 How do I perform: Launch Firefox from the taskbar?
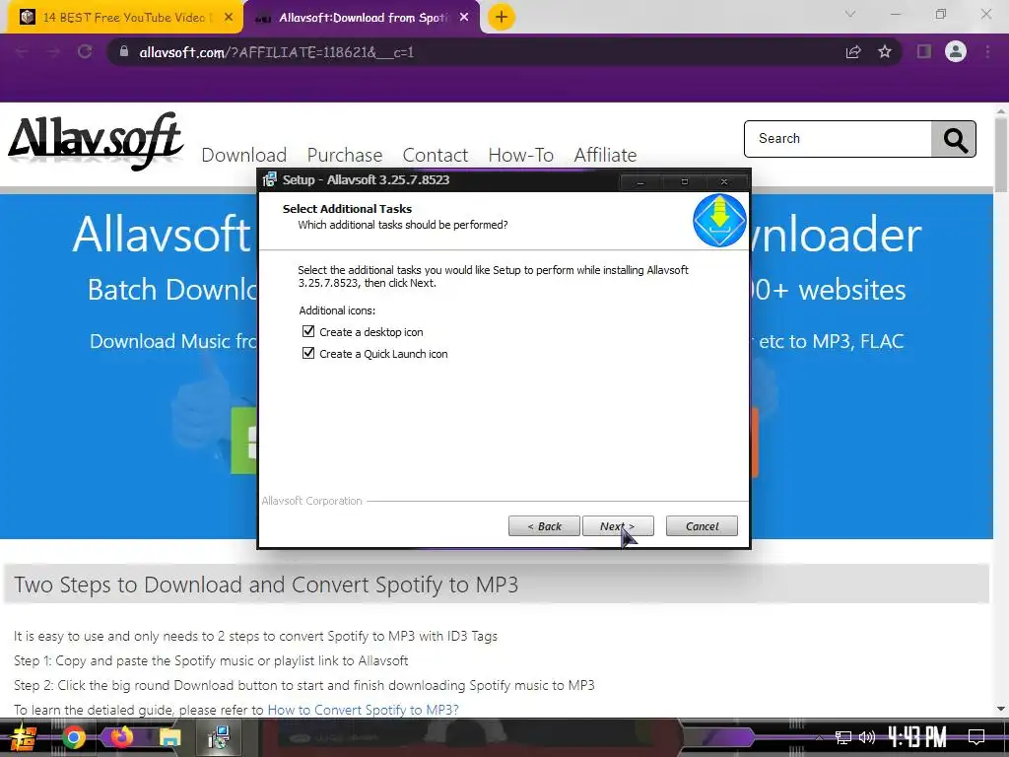(x=121, y=737)
